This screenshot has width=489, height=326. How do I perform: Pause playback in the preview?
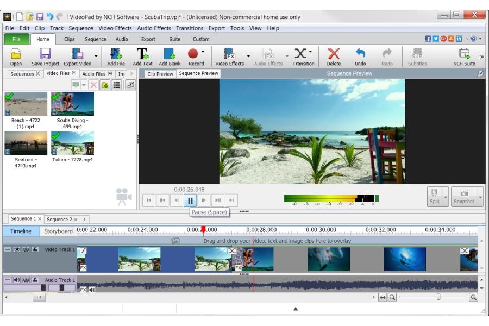click(190, 200)
